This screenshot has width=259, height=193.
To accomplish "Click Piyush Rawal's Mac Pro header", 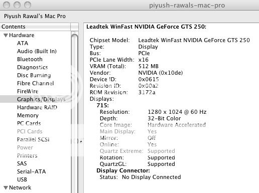I will [x=35, y=16].
